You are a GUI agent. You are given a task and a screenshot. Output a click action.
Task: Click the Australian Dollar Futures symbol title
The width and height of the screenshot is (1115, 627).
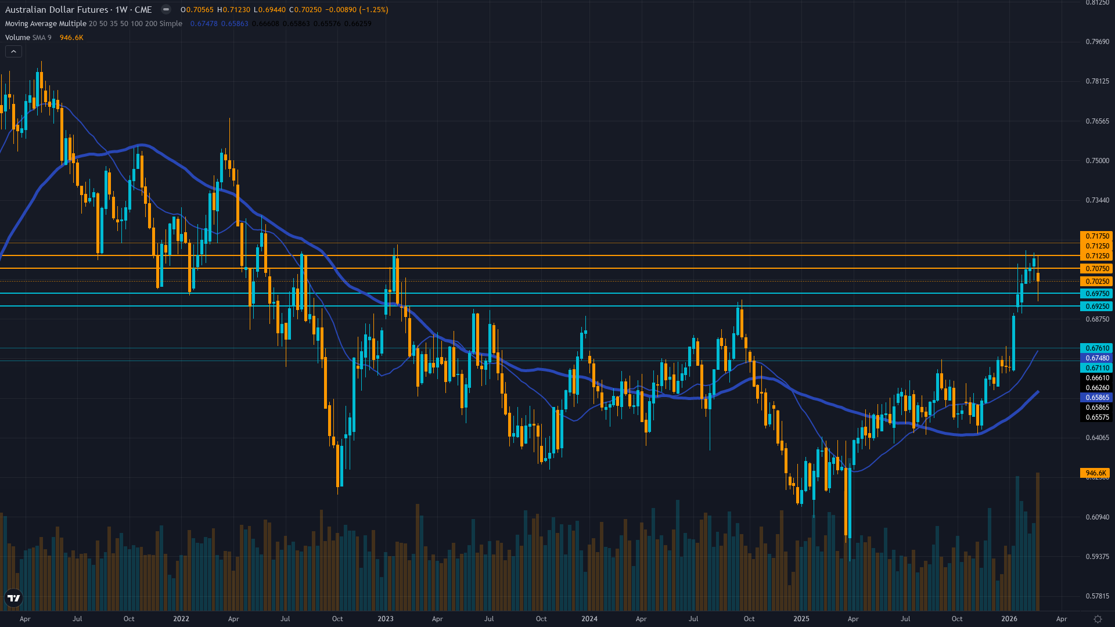tap(56, 9)
